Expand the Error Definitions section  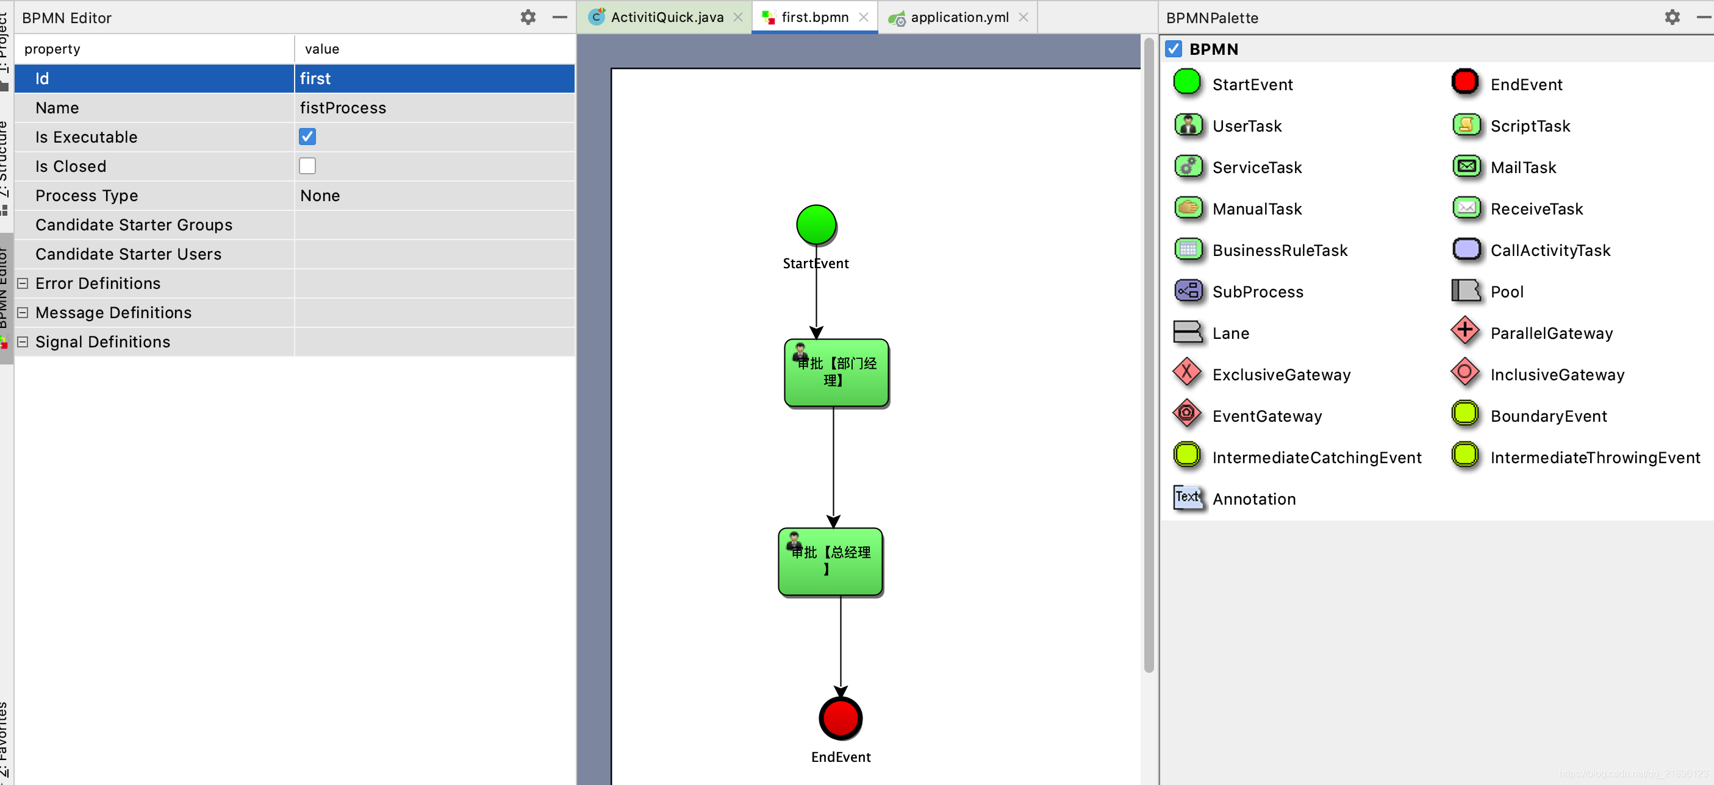[x=22, y=283]
